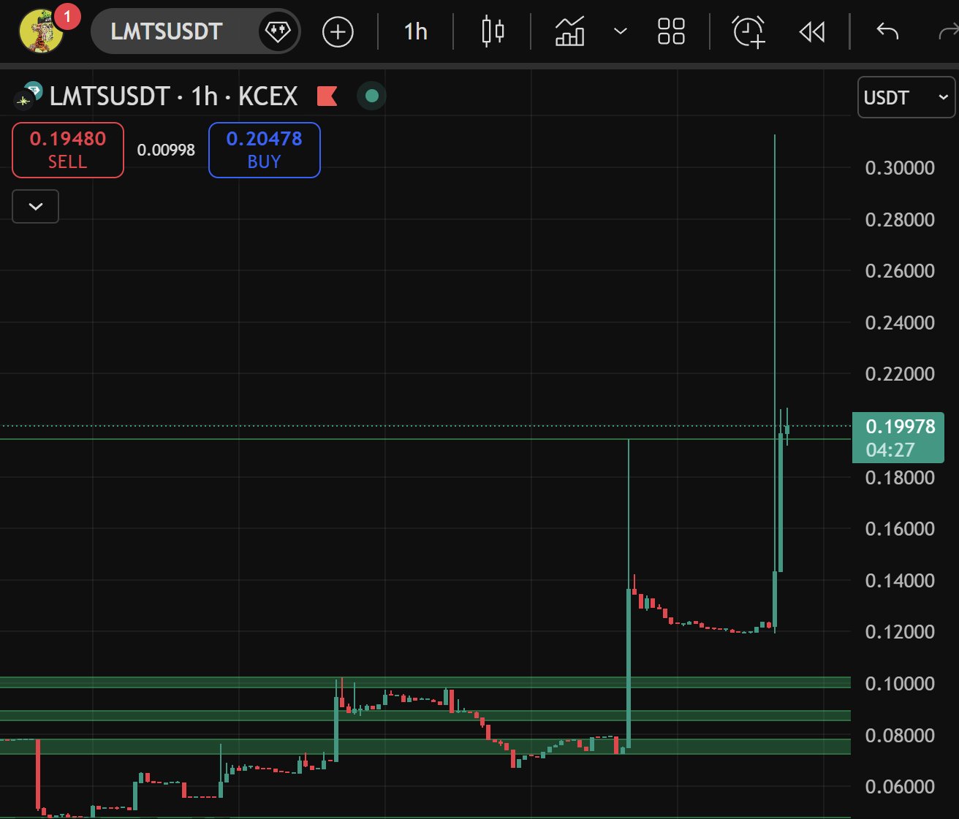
Task: Create an alert with the alarm clock icon
Action: click(748, 31)
